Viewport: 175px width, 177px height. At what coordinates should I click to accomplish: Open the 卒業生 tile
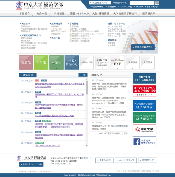point(56,62)
